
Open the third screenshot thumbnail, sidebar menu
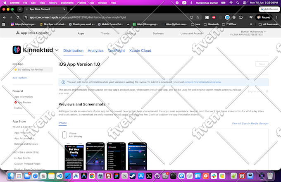click(116, 156)
